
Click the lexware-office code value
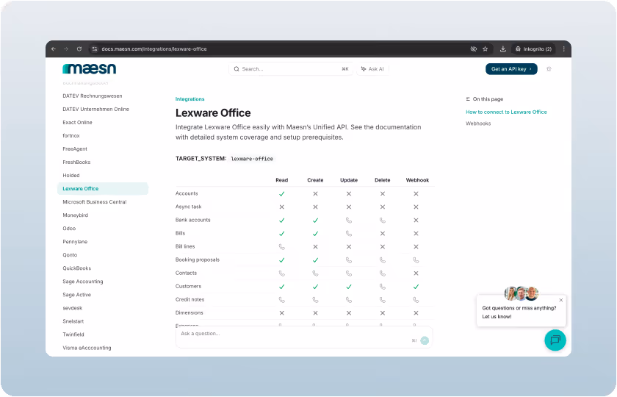click(252, 159)
